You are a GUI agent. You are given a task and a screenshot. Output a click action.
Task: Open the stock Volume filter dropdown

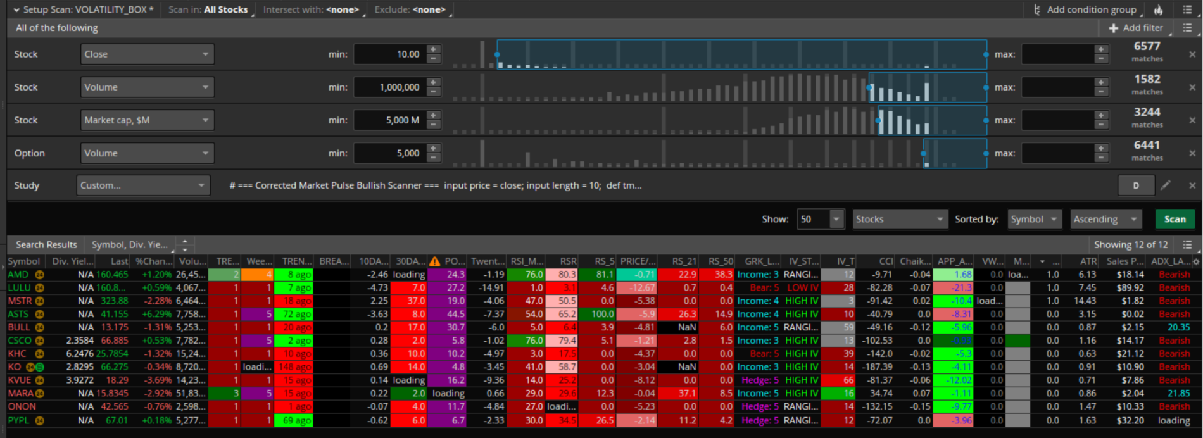(148, 87)
